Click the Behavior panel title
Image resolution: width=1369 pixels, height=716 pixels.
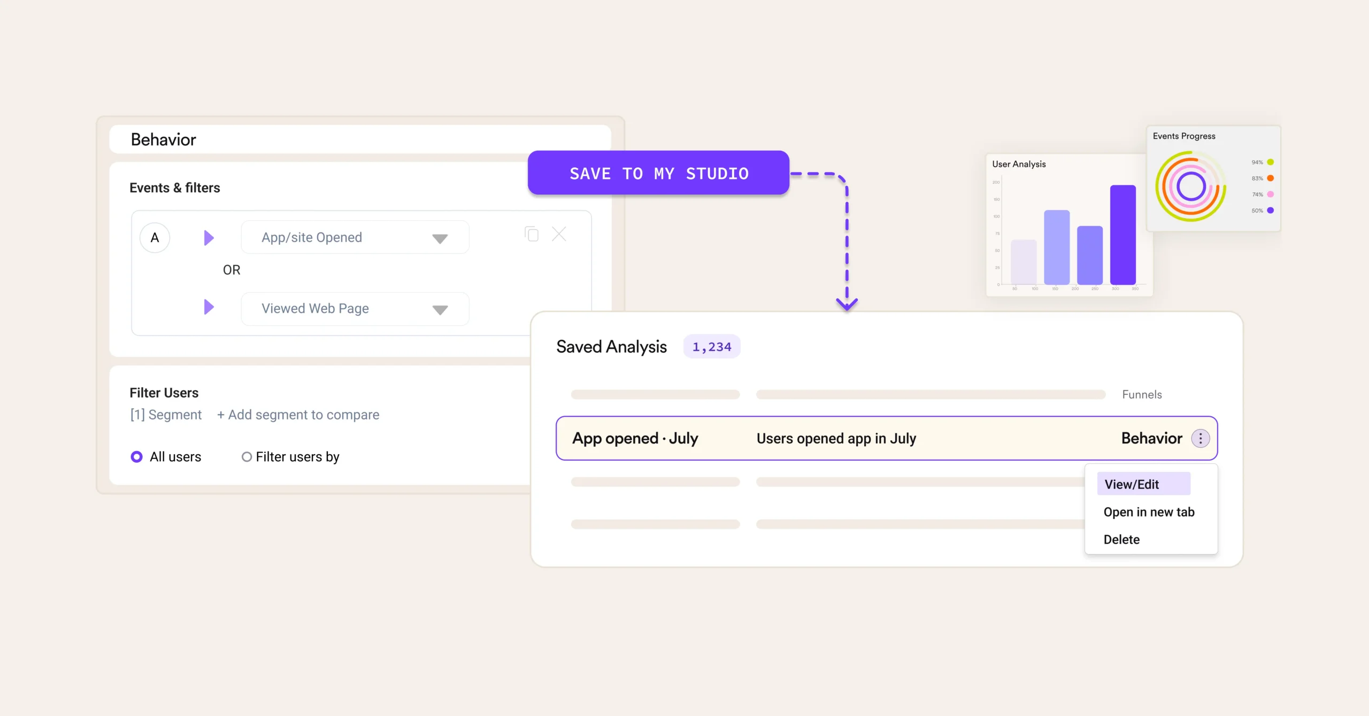click(x=164, y=139)
